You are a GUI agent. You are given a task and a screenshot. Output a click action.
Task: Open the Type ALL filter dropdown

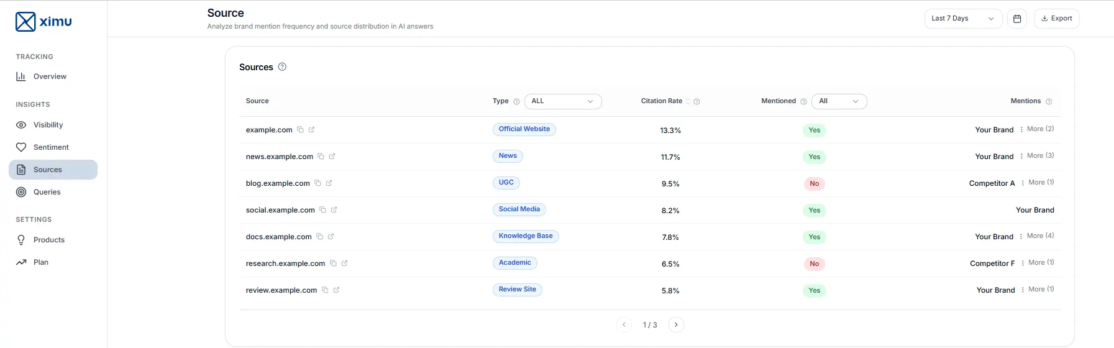(562, 101)
